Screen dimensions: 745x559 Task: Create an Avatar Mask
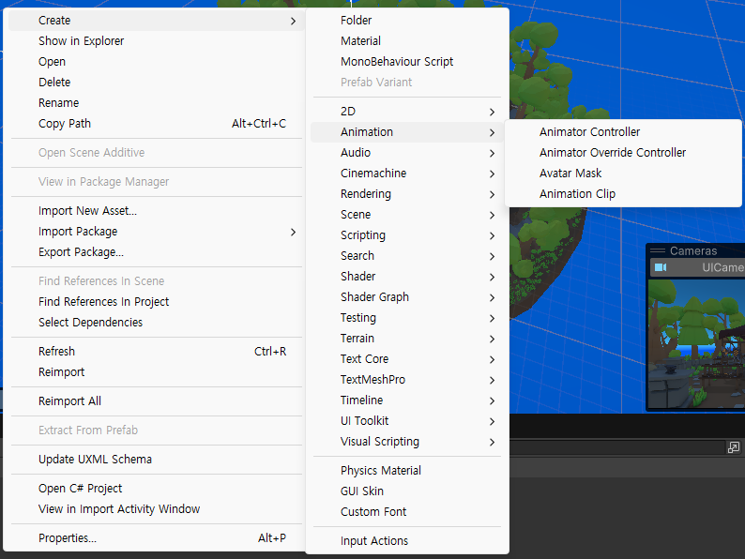[623, 174]
